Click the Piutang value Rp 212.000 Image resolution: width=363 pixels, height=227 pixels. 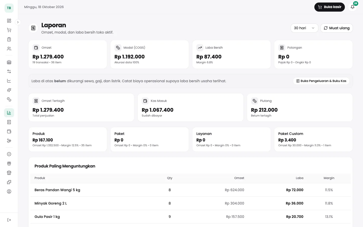point(264,110)
